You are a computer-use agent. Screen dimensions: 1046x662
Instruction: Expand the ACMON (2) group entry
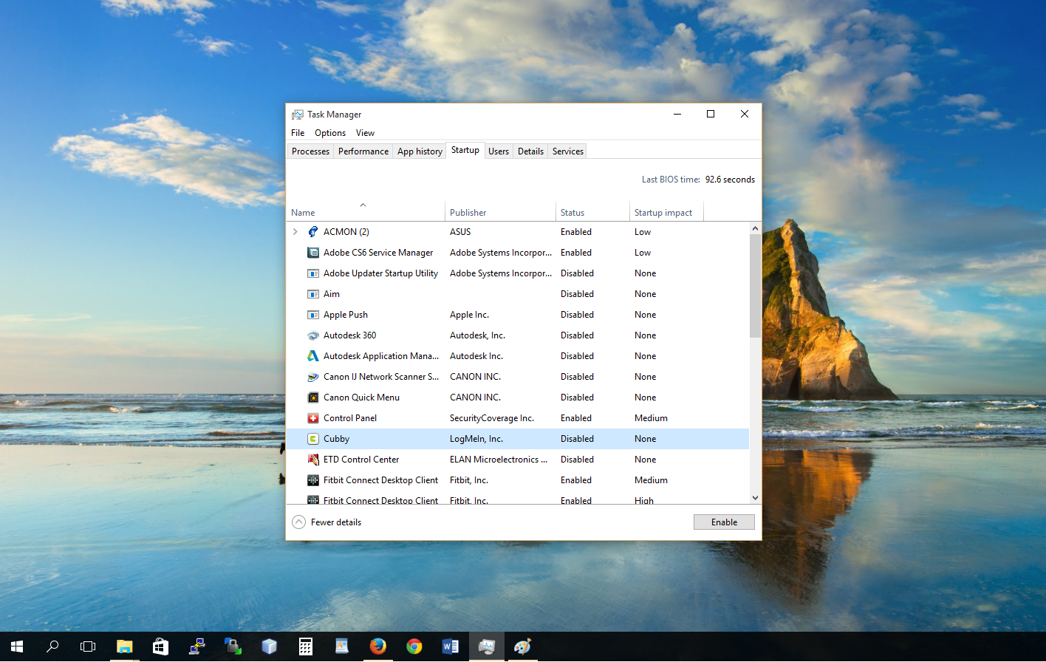click(x=295, y=231)
